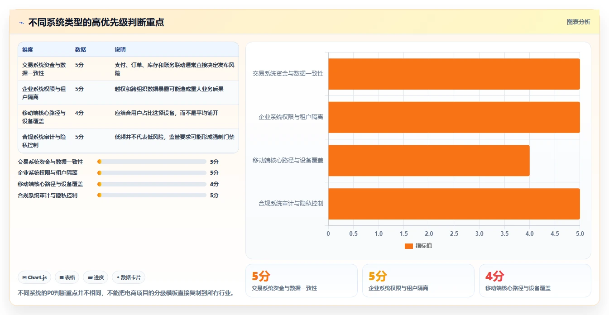Click the 维度 table column header
The width and height of the screenshot is (609, 315).
[x=28, y=50]
